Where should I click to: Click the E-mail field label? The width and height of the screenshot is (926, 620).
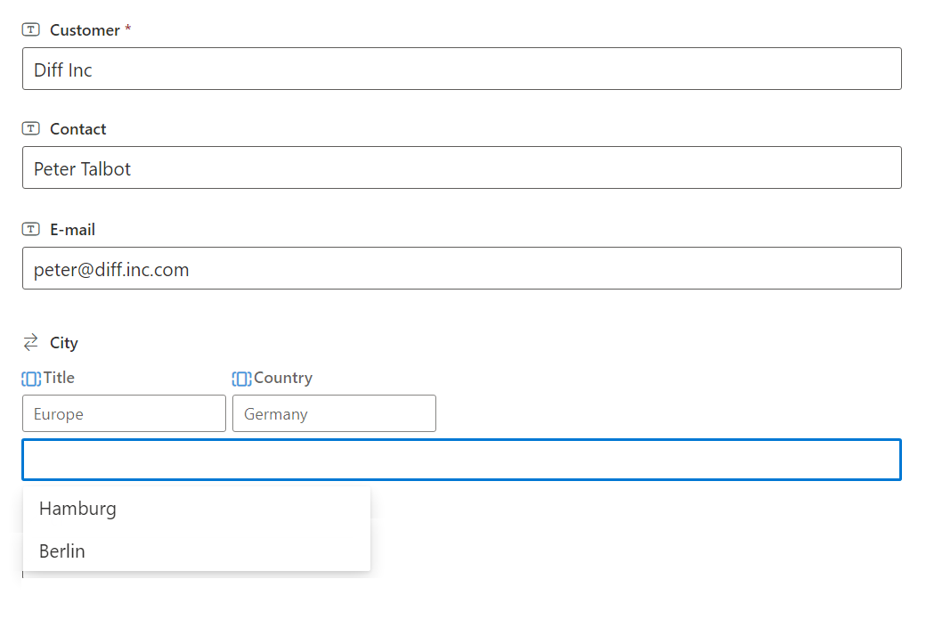pos(72,230)
